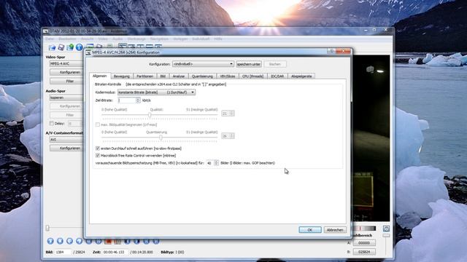Set selection marker A red icon
467x262 pixels.
tap(108, 242)
